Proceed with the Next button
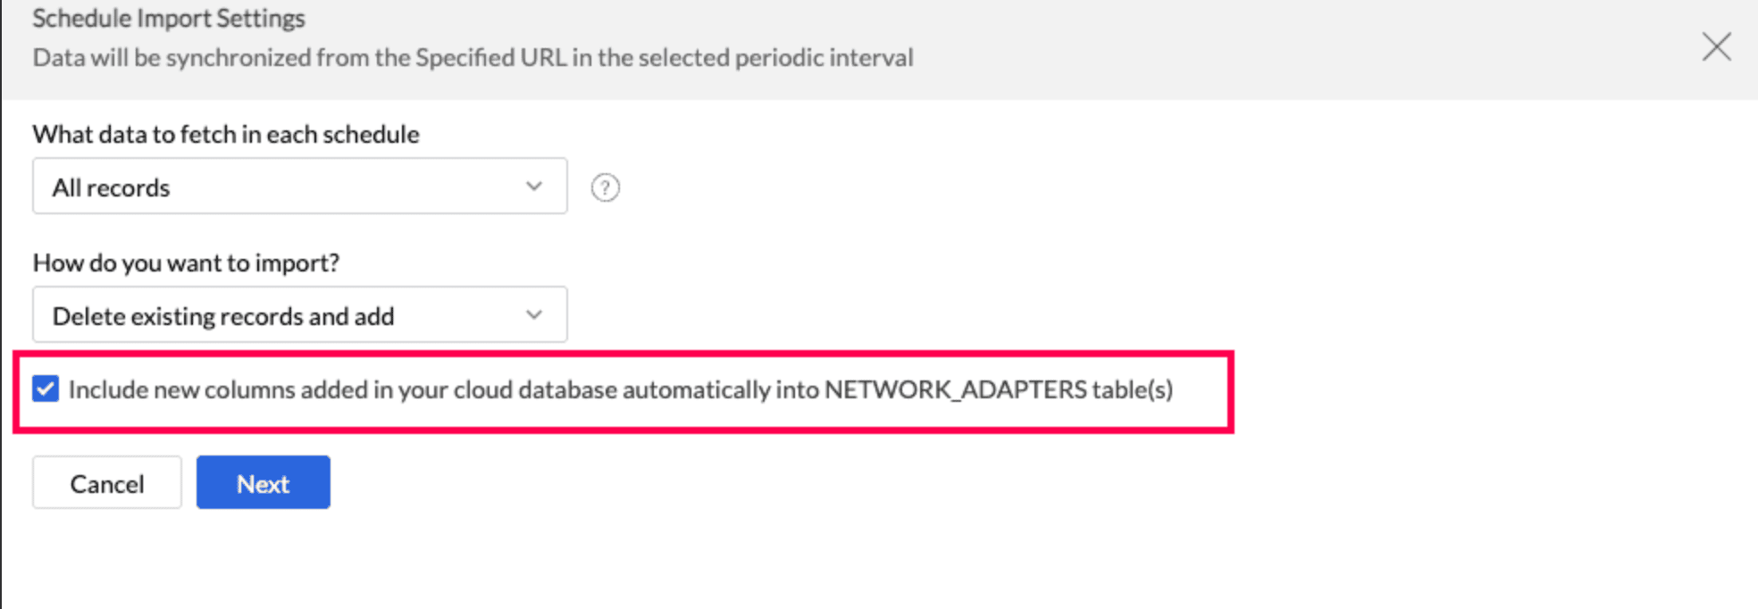This screenshot has width=1758, height=609. (263, 483)
